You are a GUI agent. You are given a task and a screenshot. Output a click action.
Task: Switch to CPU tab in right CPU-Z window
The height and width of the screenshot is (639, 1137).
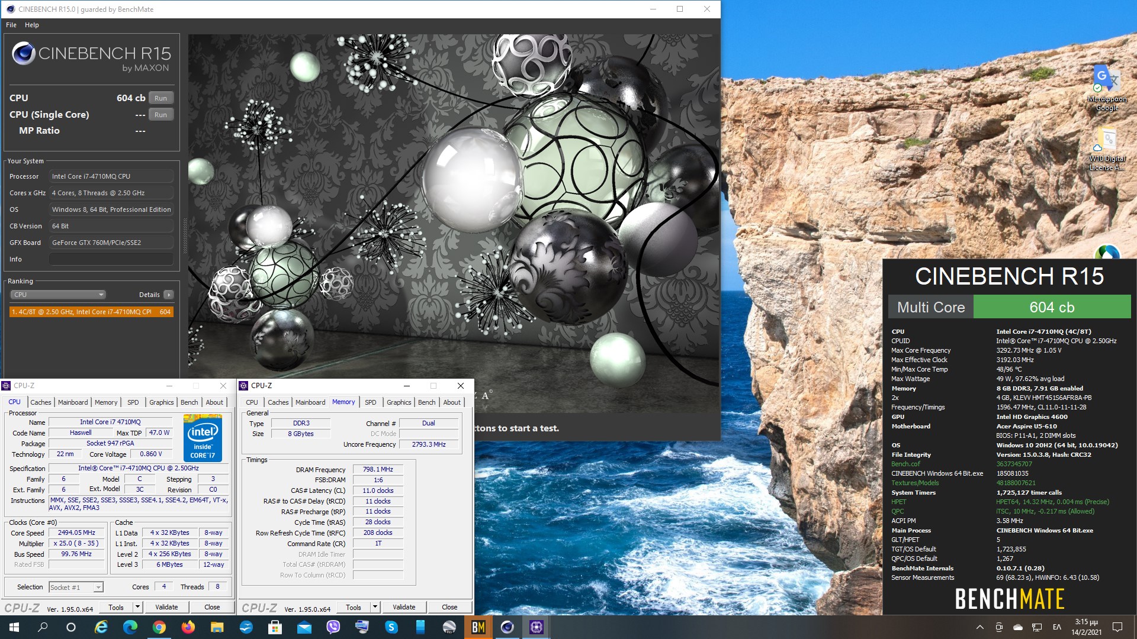click(x=252, y=402)
